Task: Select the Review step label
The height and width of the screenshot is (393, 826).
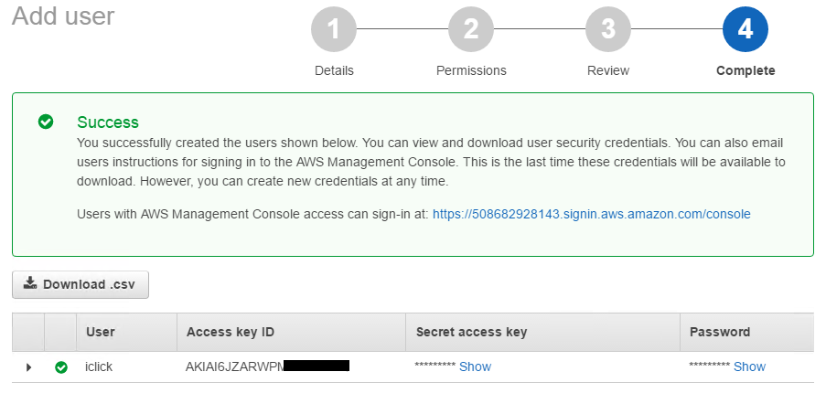Action: 608,70
